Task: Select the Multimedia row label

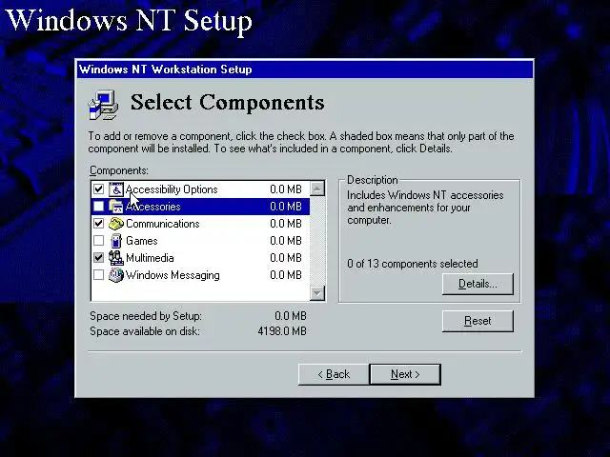Action: click(x=150, y=258)
